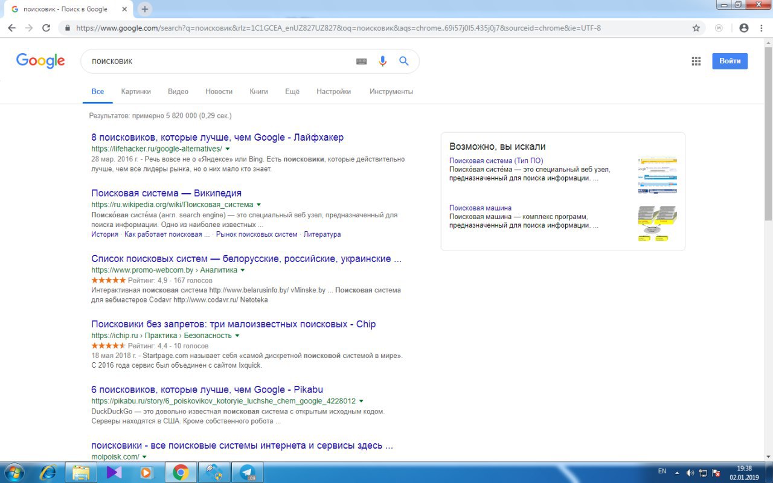The image size is (773, 483).
Task: Close the поисковик browser tab
Action: click(x=125, y=9)
